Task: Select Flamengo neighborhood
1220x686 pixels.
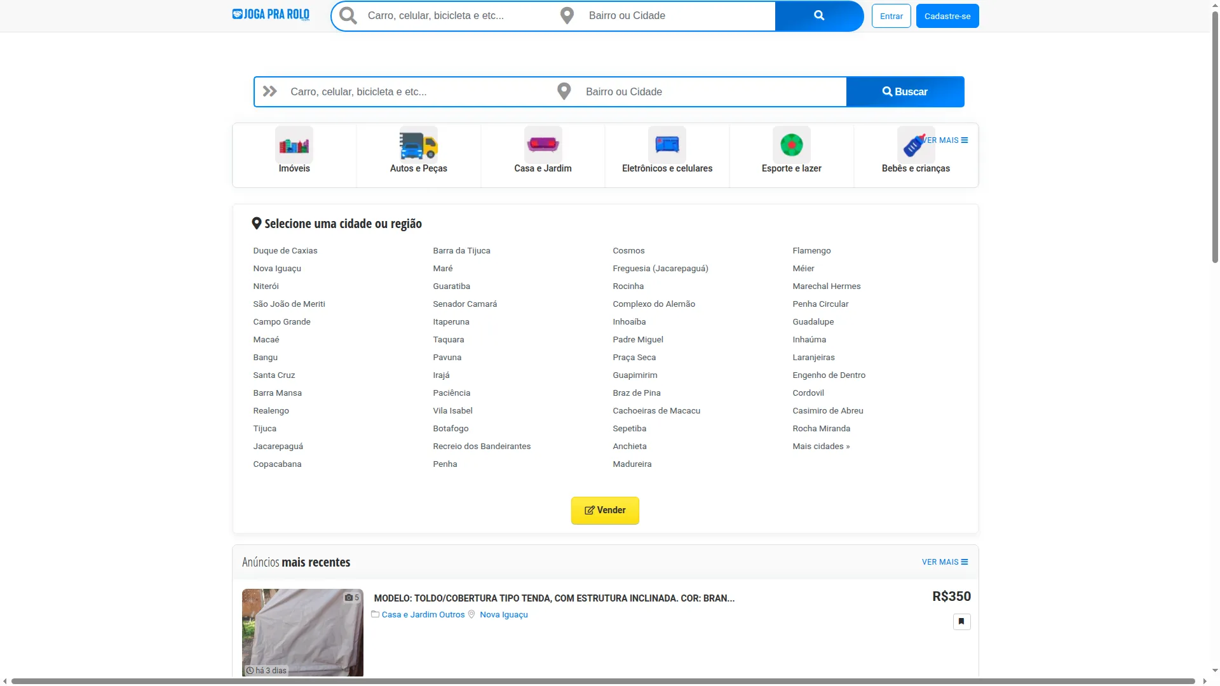Action: 811,250
